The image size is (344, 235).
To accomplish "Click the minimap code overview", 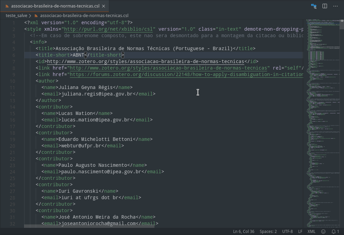I will tap(323, 123).
